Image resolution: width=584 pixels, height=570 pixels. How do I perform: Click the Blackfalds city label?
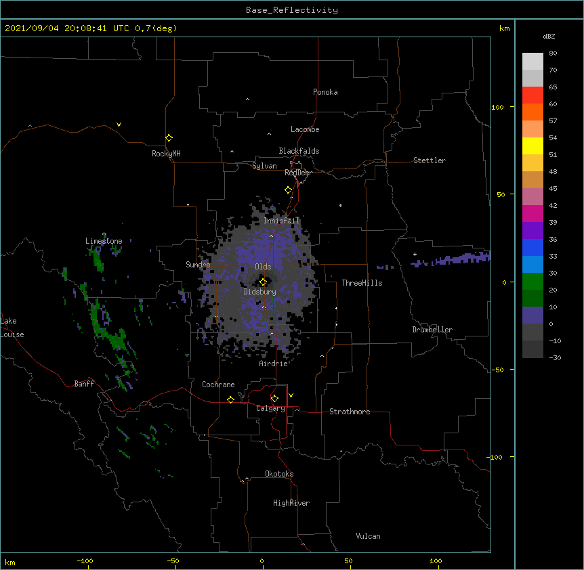click(x=299, y=151)
